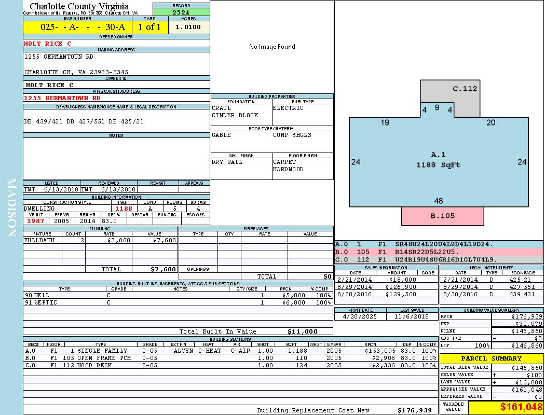Screen dimensions: 545x415
Task: Select DRY WALL wall finish
Action: pyautogui.click(x=227, y=162)
